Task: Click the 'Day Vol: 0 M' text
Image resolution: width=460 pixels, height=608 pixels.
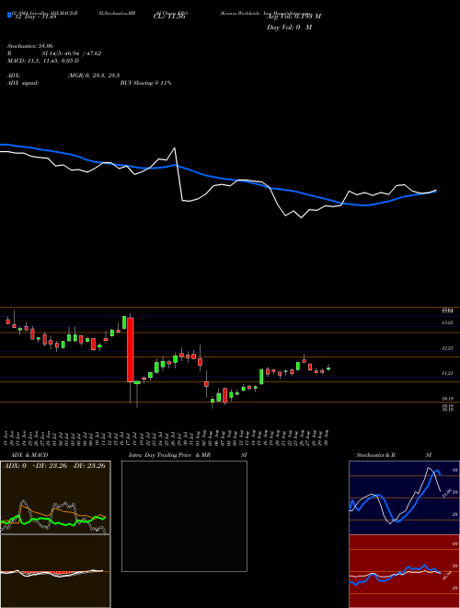Action: tap(289, 28)
